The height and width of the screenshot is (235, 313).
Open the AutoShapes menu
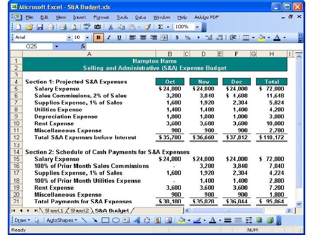pyautogui.click(x=62, y=220)
